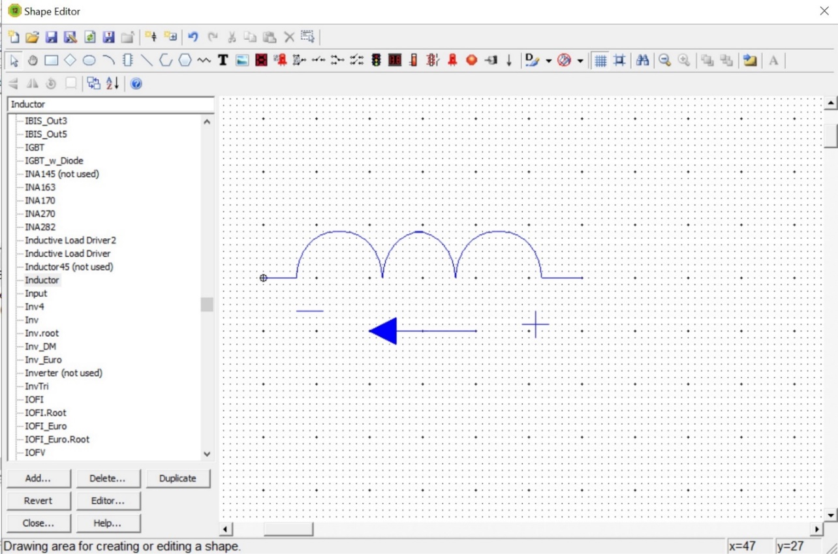Select InvTri in the shape list
Viewport: 838px width, 554px height.
point(37,386)
